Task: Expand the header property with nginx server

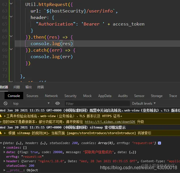Action: (x=4, y=161)
